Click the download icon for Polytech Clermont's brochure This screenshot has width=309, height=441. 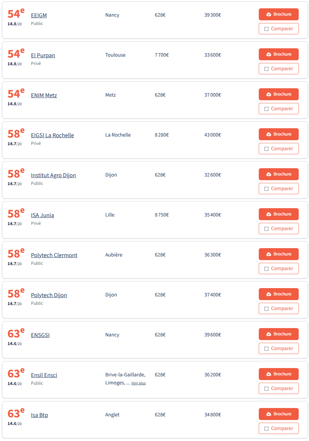coord(269,254)
